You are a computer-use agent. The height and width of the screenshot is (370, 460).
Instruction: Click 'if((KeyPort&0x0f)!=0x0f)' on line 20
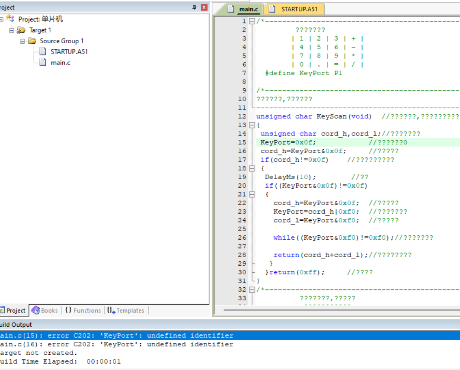click(316, 186)
